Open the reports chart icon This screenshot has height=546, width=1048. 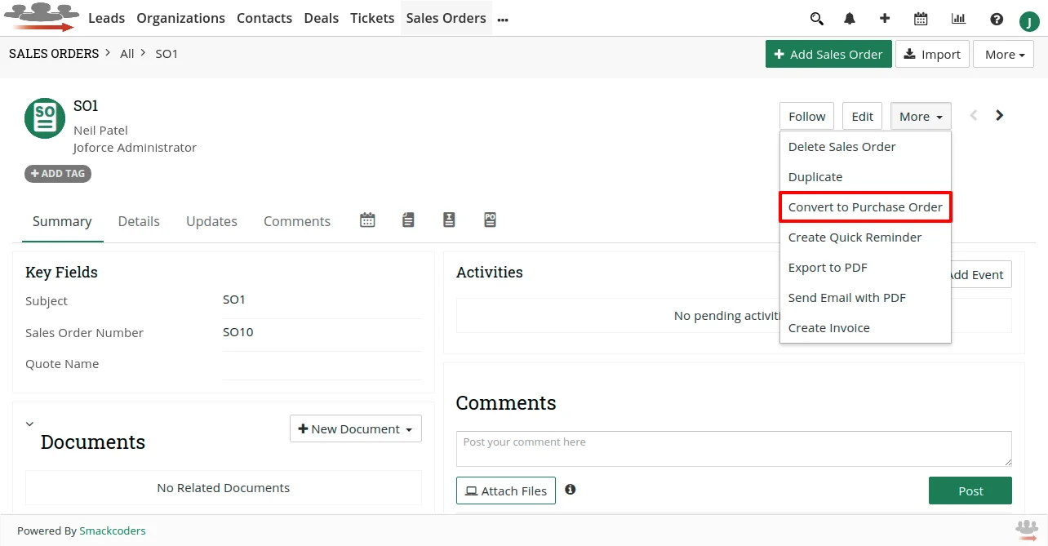point(958,18)
